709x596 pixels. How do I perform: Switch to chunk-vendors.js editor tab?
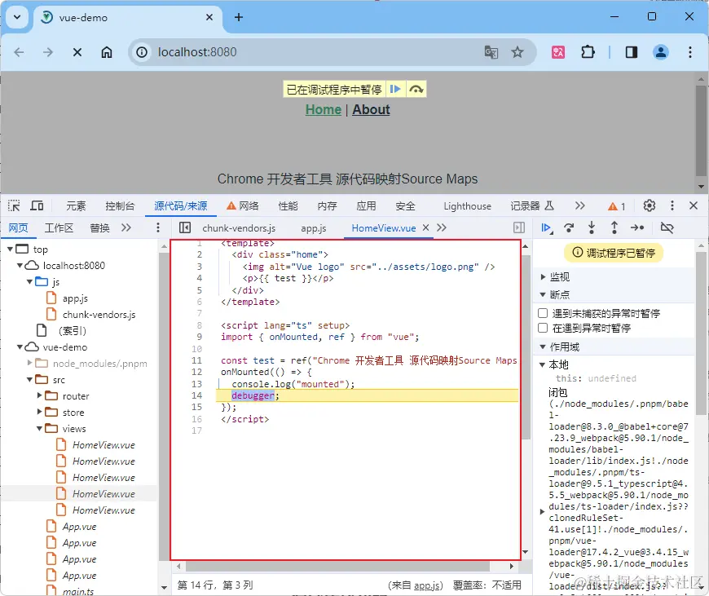click(x=239, y=228)
